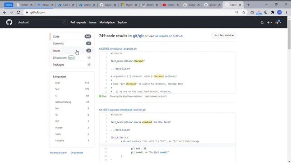Open Explore in the header

(122, 22)
